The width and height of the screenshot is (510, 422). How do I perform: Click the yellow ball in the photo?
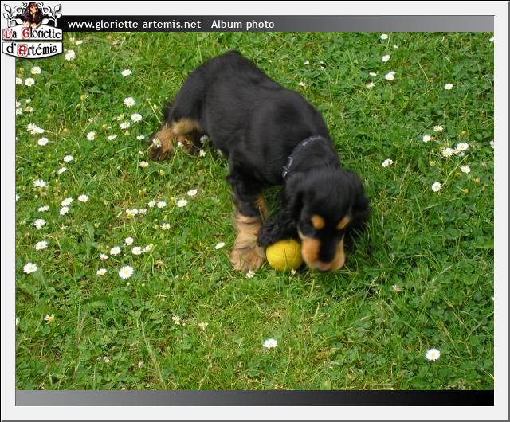tap(283, 255)
